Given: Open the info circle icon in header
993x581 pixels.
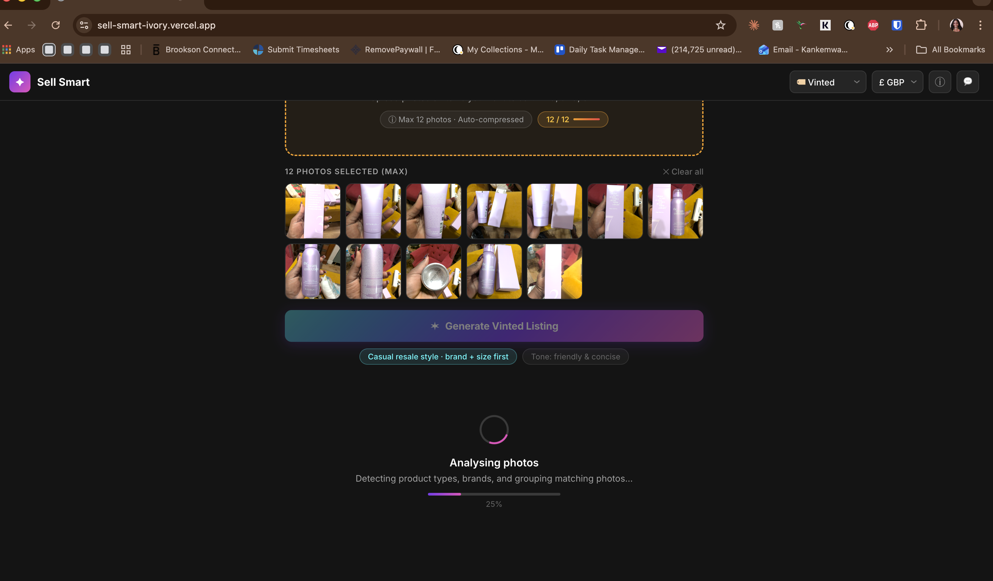Looking at the screenshot, I should click(940, 82).
